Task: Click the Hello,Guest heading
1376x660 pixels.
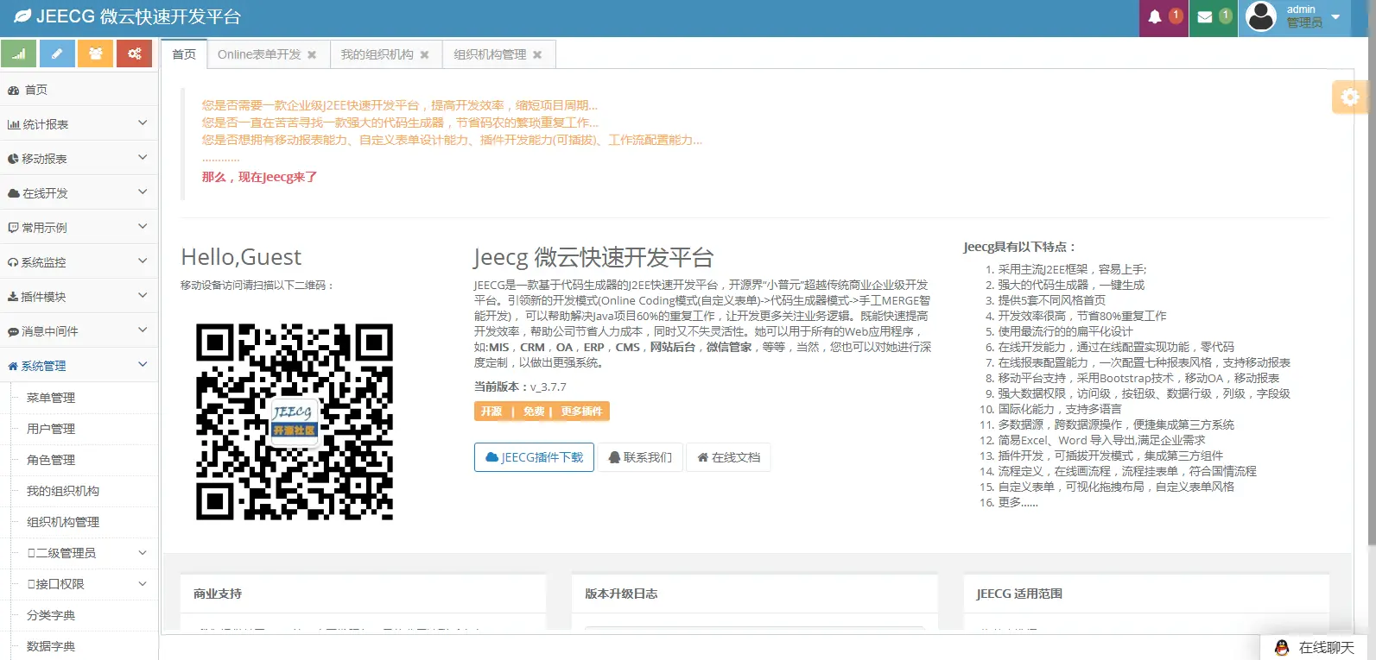Action: click(x=241, y=257)
